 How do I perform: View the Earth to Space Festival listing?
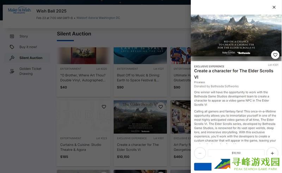tap(140, 78)
